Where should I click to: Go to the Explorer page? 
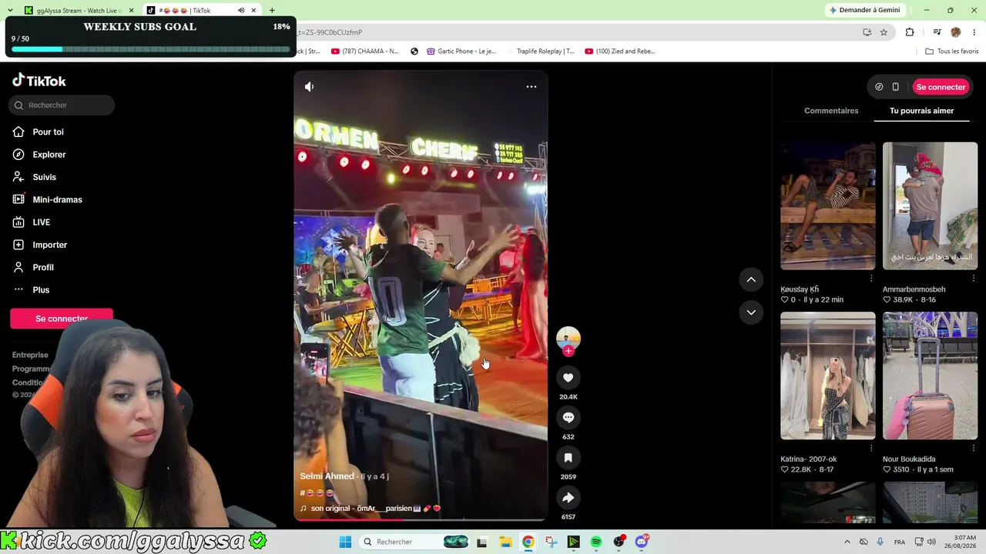click(x=49, y=155)
